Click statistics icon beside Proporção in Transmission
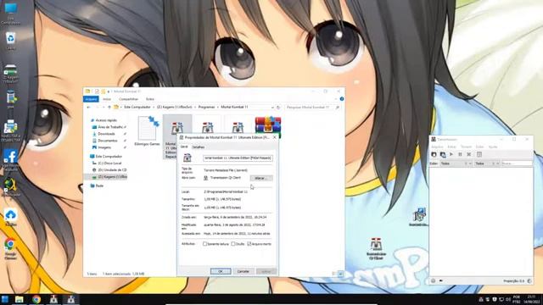Screen dimensions: 543x305 tap(529, 280)
